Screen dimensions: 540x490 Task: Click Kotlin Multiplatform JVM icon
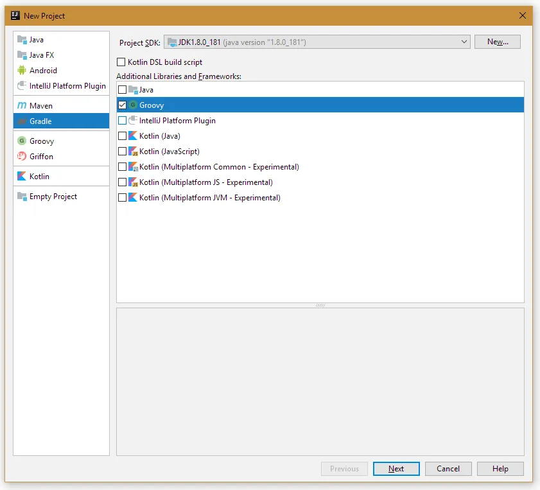tap(132, 197)
